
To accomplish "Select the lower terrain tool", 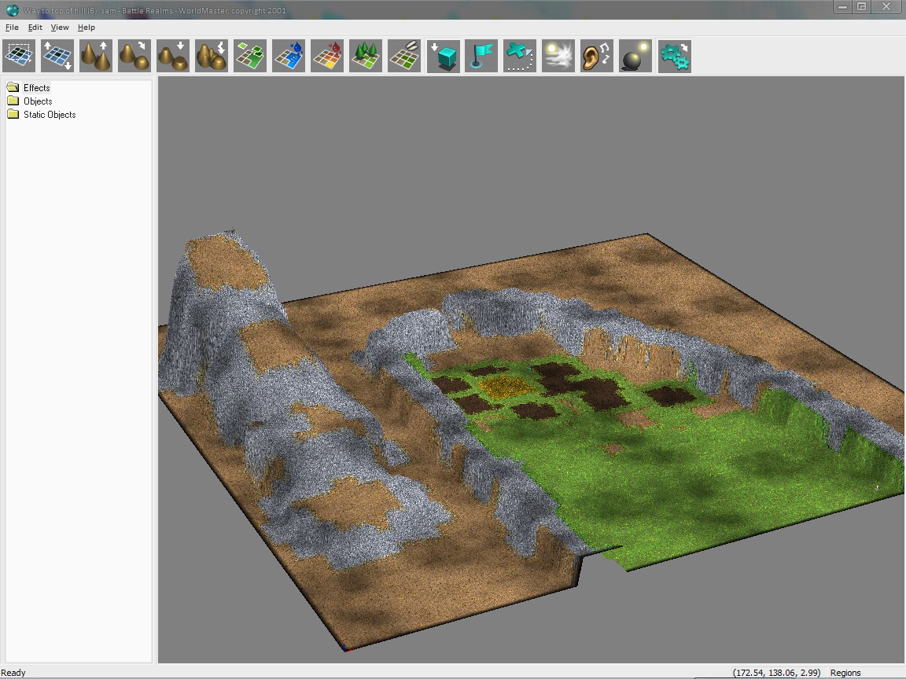I will click(173, 56).
